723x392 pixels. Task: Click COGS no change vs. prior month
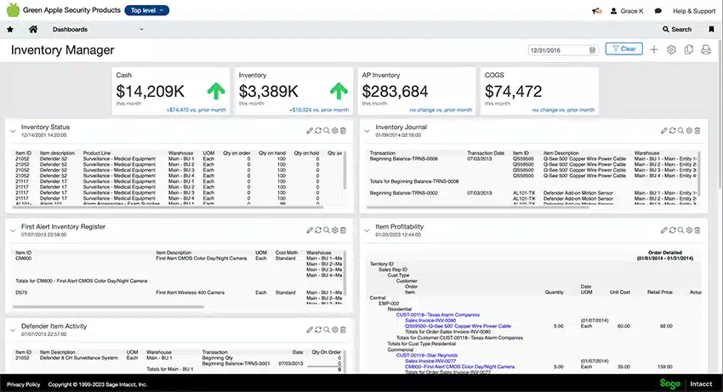click(x=563, y=111)
